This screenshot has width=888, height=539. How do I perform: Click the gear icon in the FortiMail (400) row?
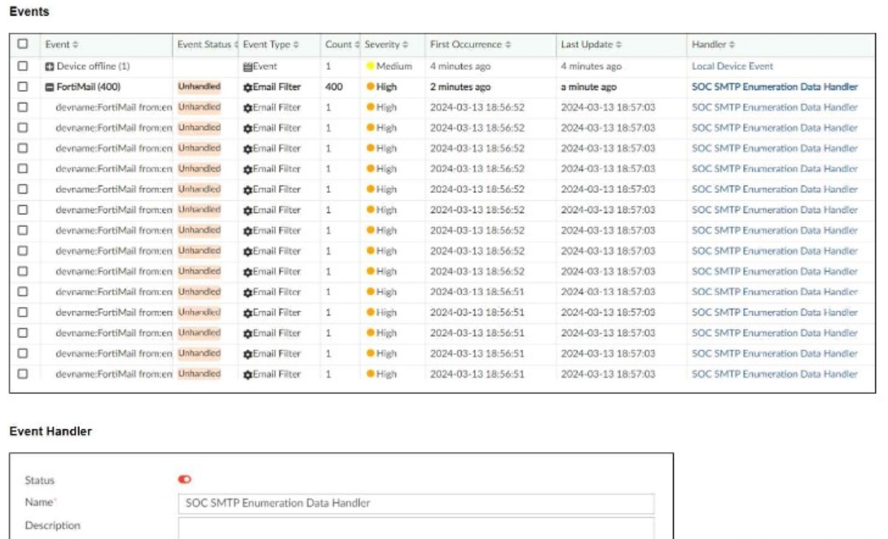[247, 87]
